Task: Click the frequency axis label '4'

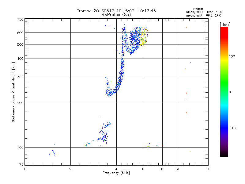Action: click(116, 169)
